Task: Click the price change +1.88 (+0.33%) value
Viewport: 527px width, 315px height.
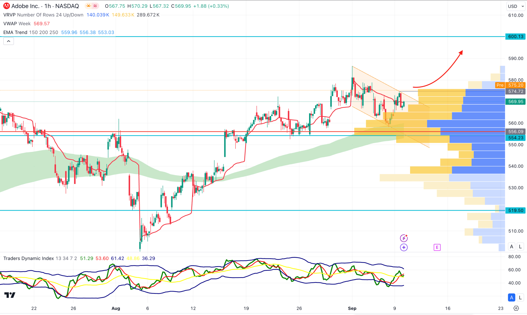Action: (211, 6)
